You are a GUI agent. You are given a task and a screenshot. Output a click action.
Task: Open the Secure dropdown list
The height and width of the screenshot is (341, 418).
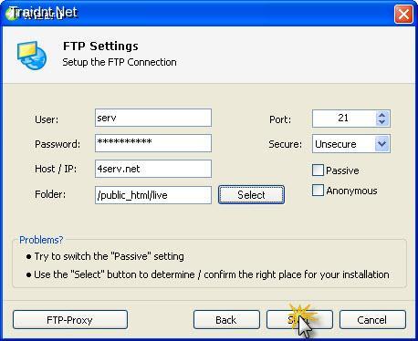[x=382, y=144]
